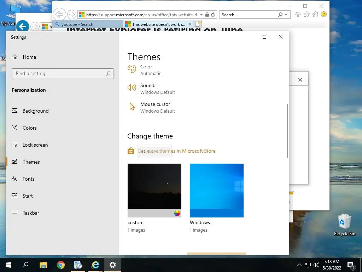Screen dimensions: 362x272
Task: Open Start personalization settings
Action: (x=22, y=196)
